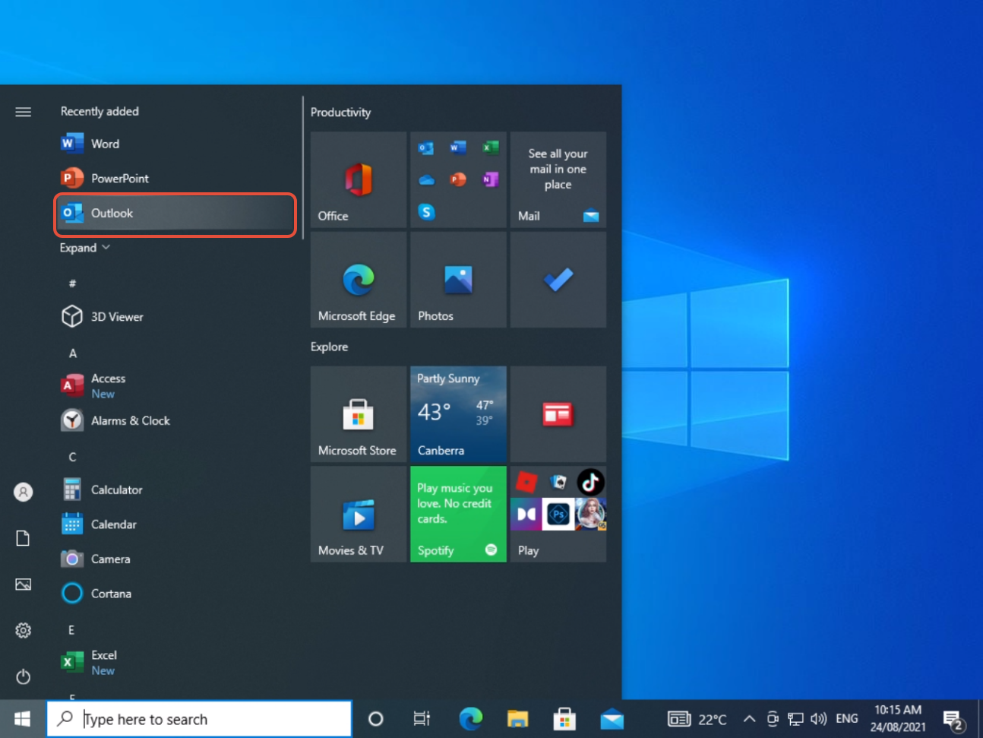983x738 pixels.
Task: Open Cortana from the app list
Action: pyautogui.click(x=175, y=594)
